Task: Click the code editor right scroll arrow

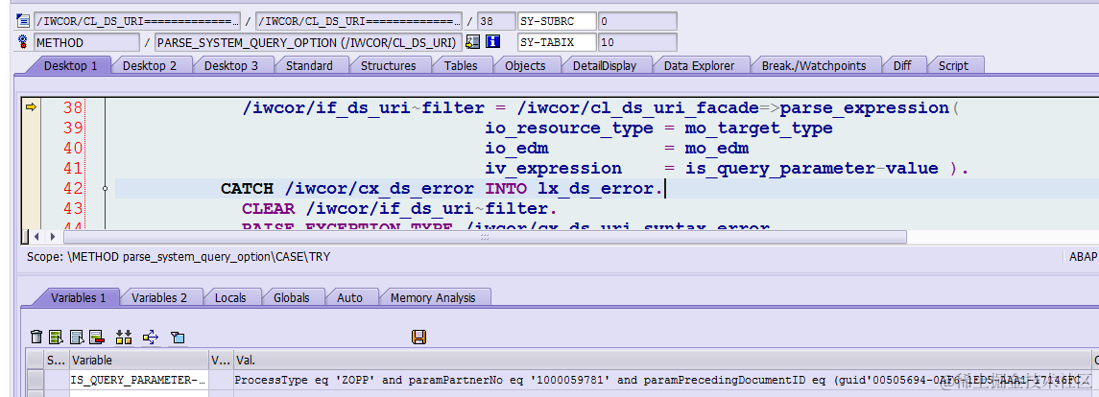Action: (x=55, y=237)
